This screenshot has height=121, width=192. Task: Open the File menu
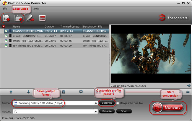tap(5, 9)
